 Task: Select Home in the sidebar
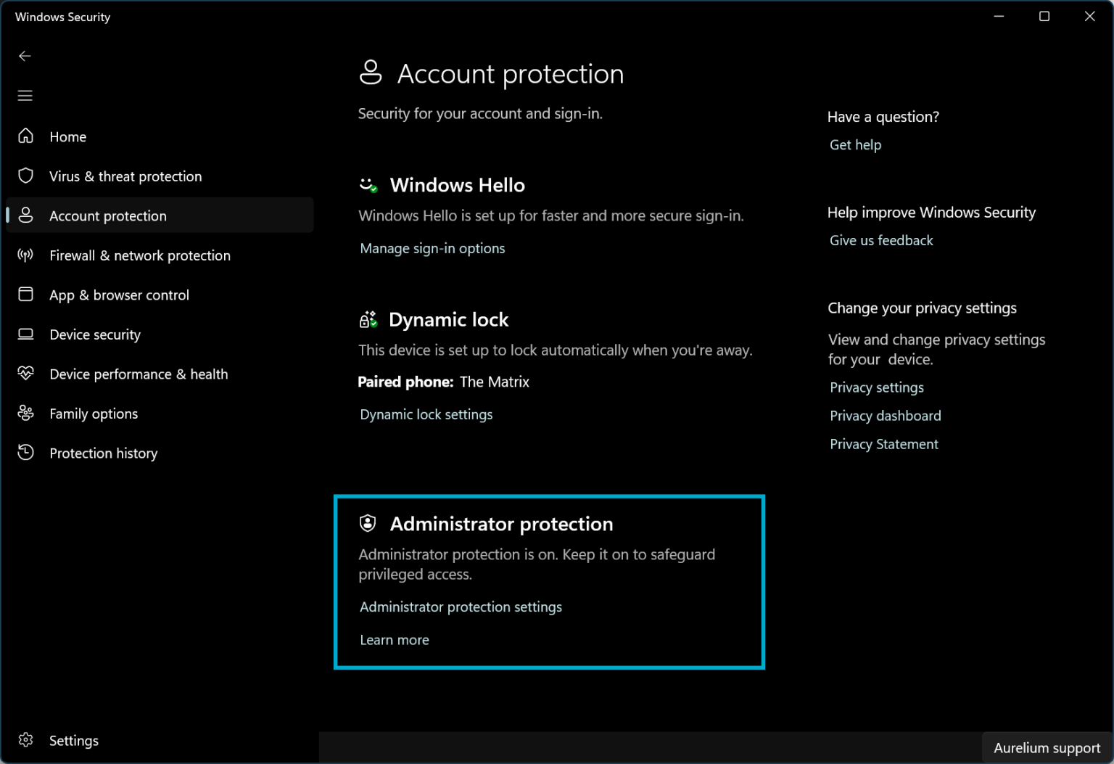point(67,136)
